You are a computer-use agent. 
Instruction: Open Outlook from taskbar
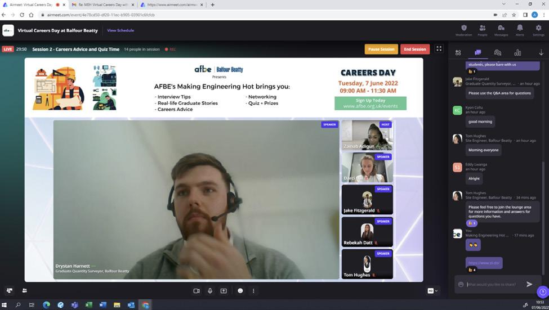131,305
